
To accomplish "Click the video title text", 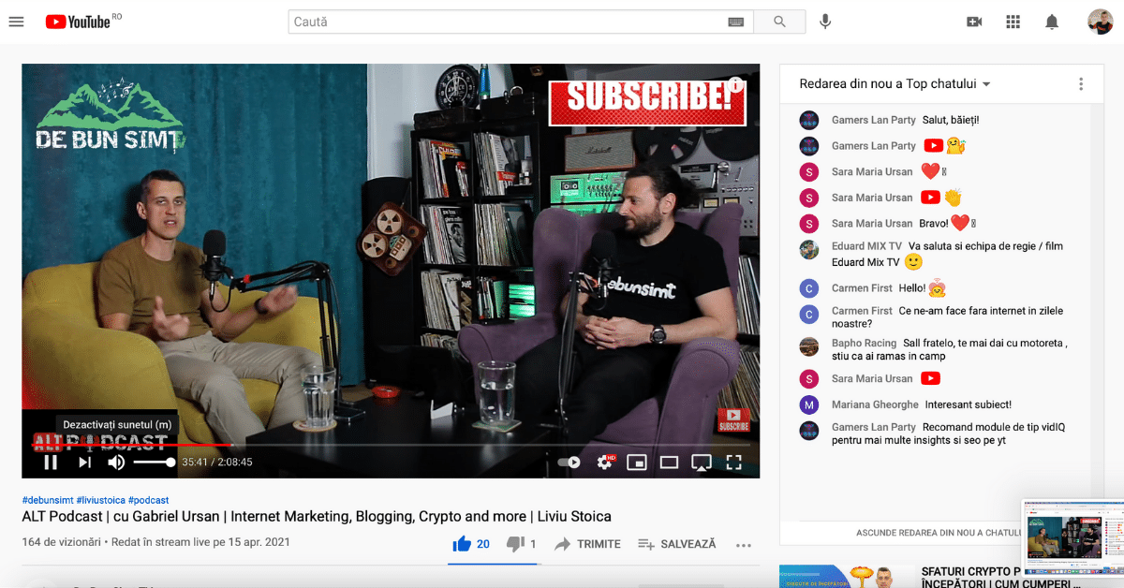I will tap(317, 516).
